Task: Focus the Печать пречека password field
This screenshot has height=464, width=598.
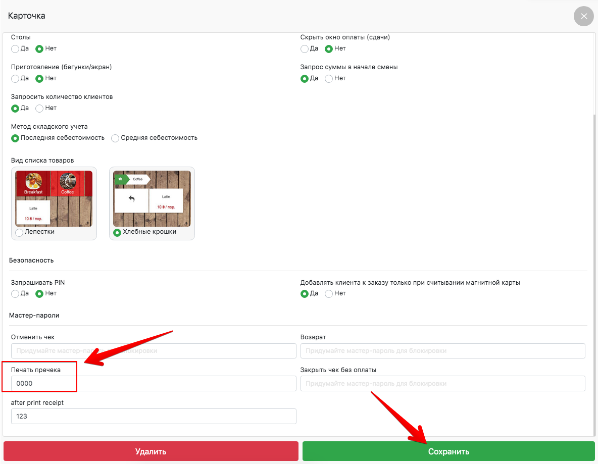Action: (154, 384)
